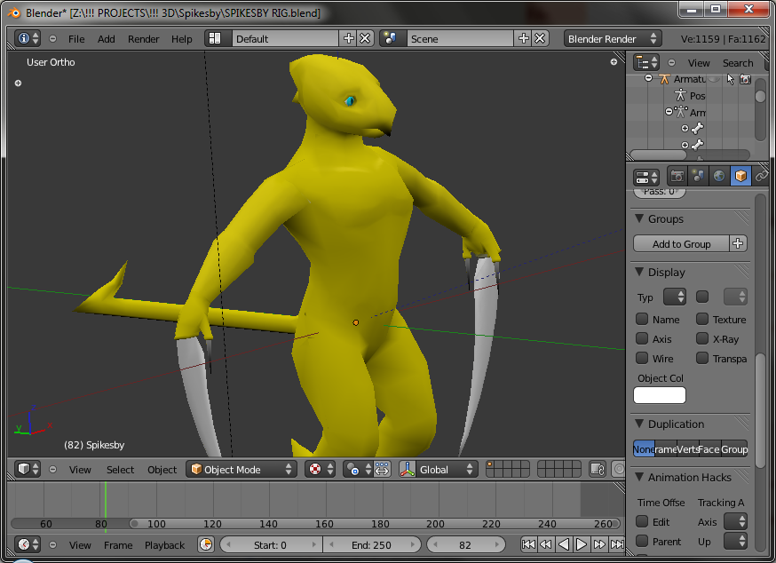Tick the Name display checkbox
This screenshot has width=776, height=563.
(x=642, y=320)
